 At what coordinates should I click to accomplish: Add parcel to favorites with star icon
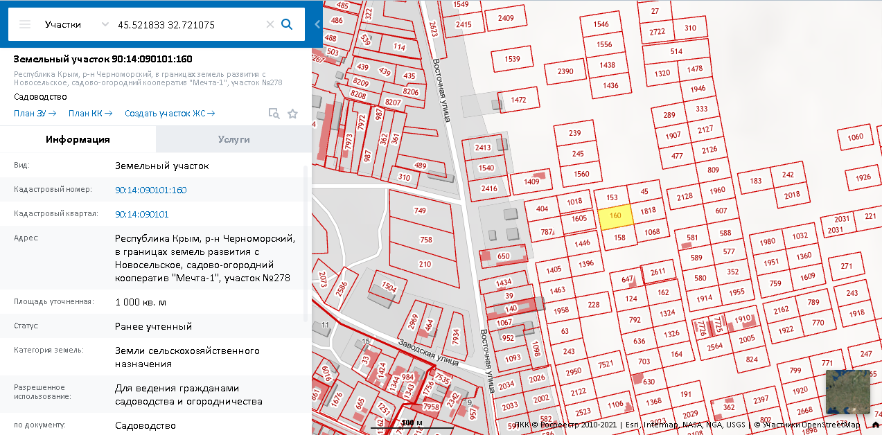(292, 114)
